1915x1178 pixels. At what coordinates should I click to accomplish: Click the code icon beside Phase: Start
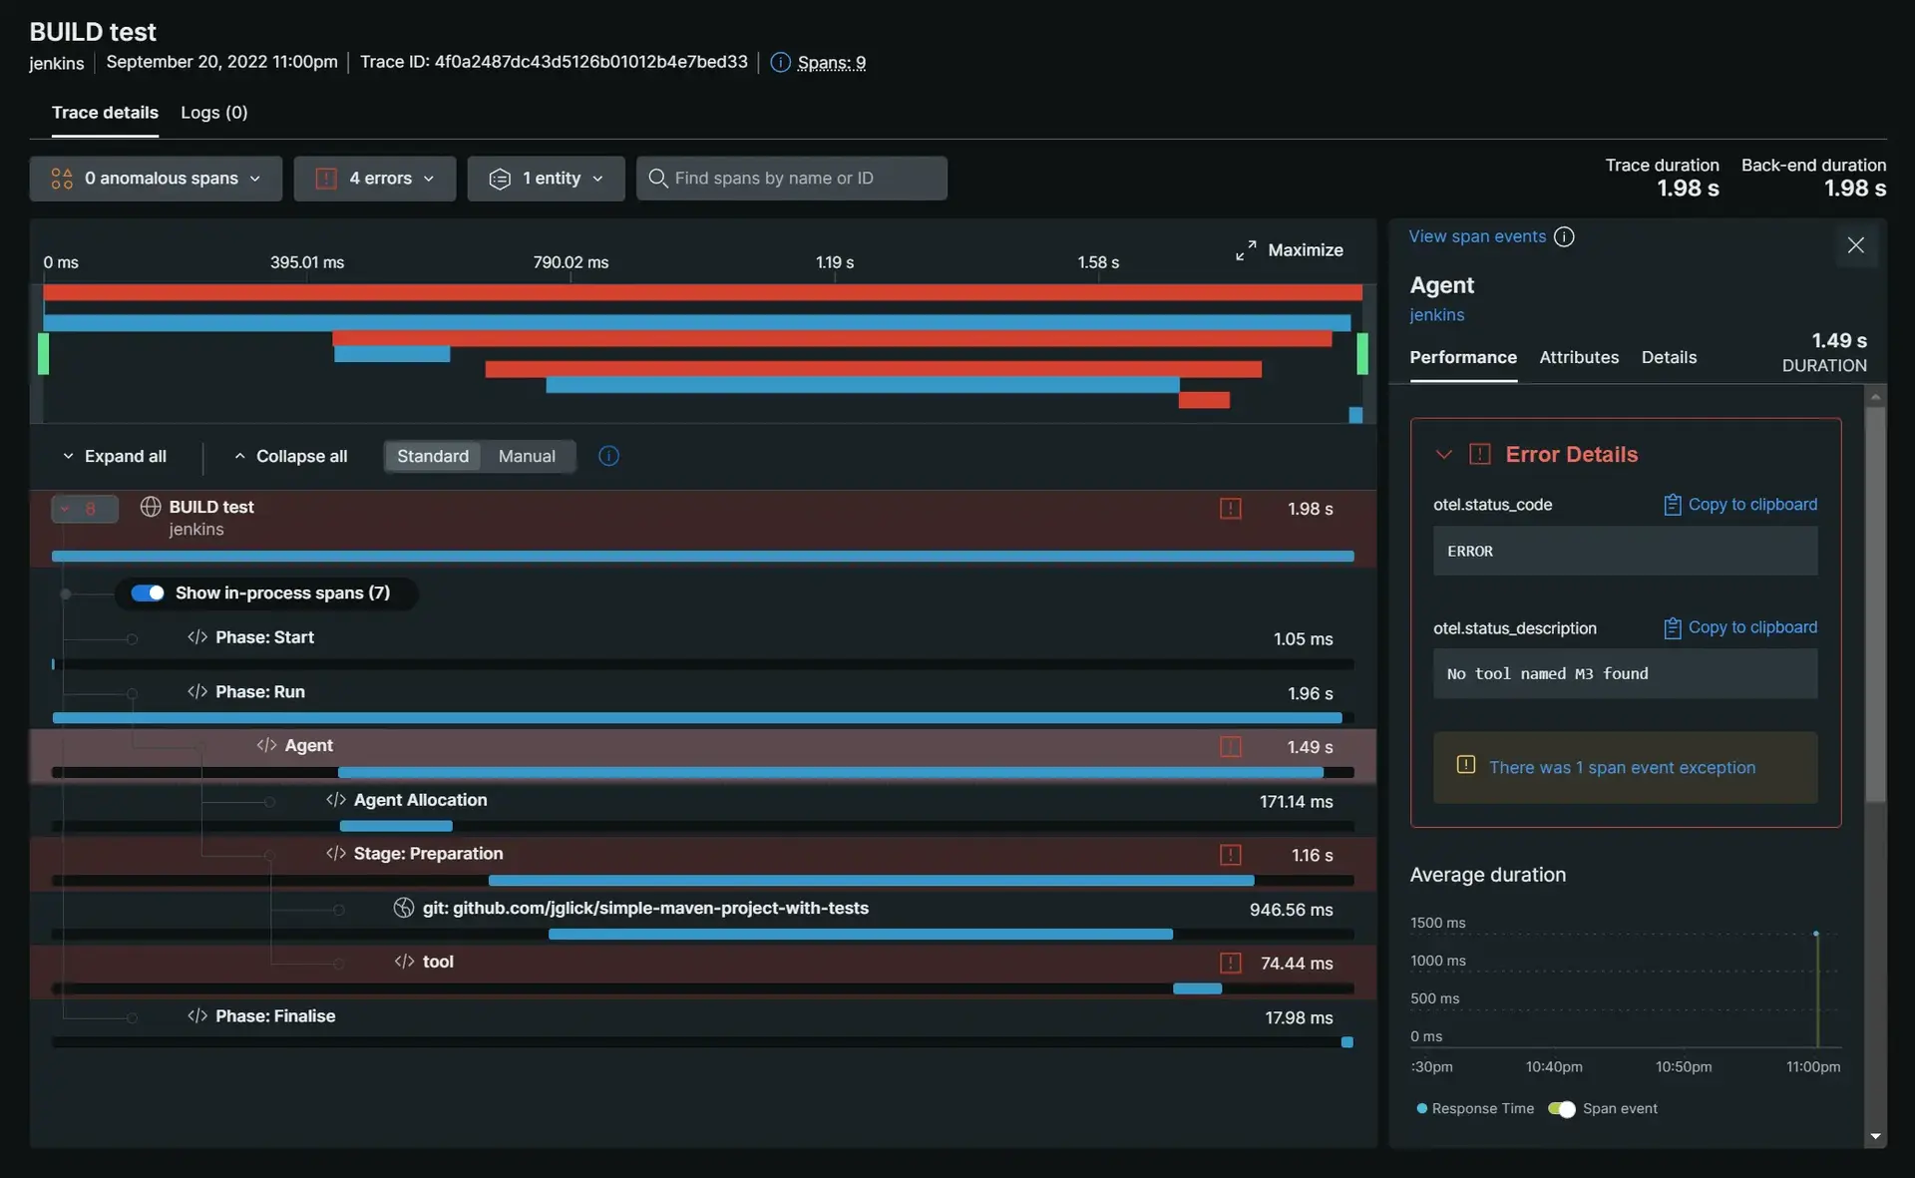[197, 637]
